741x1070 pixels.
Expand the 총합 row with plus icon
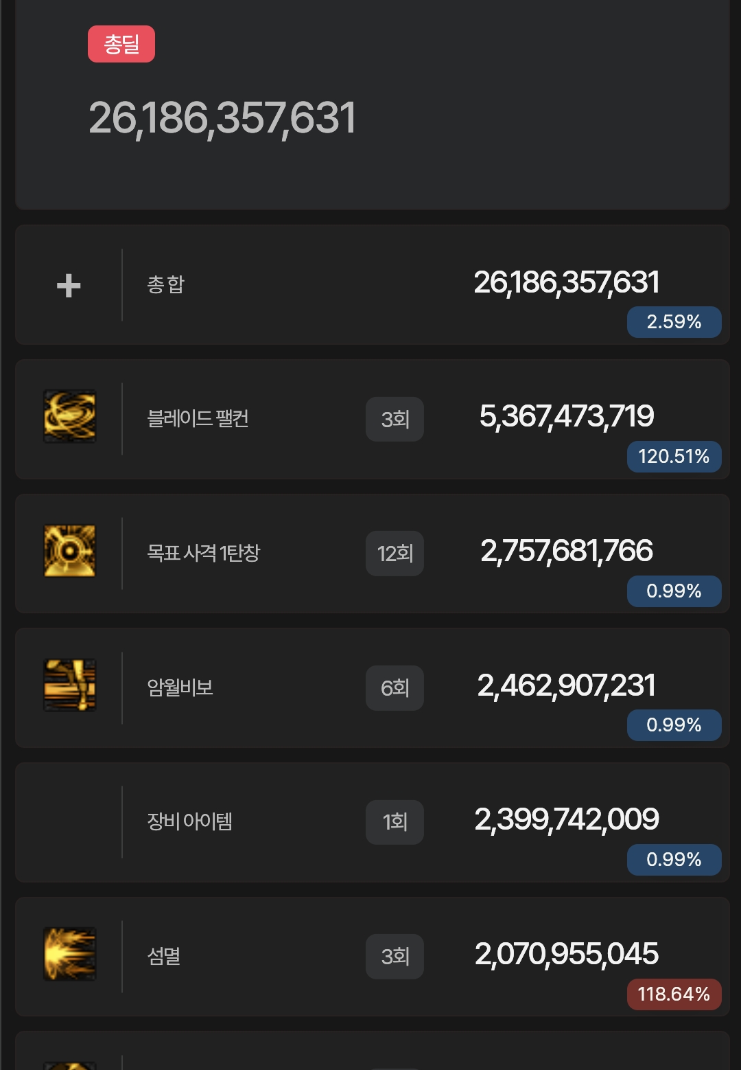click(69, 285)
